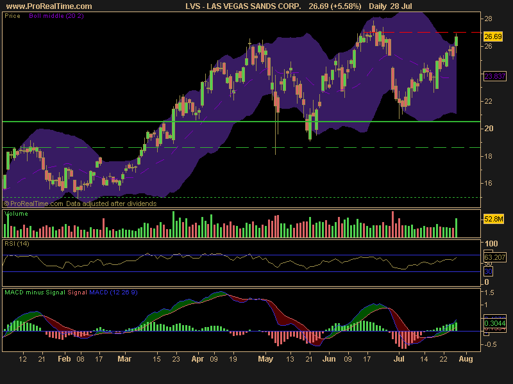513x384 pixels.
Task: Click the MACD minus Signal legend label
Action: [35, 292]
